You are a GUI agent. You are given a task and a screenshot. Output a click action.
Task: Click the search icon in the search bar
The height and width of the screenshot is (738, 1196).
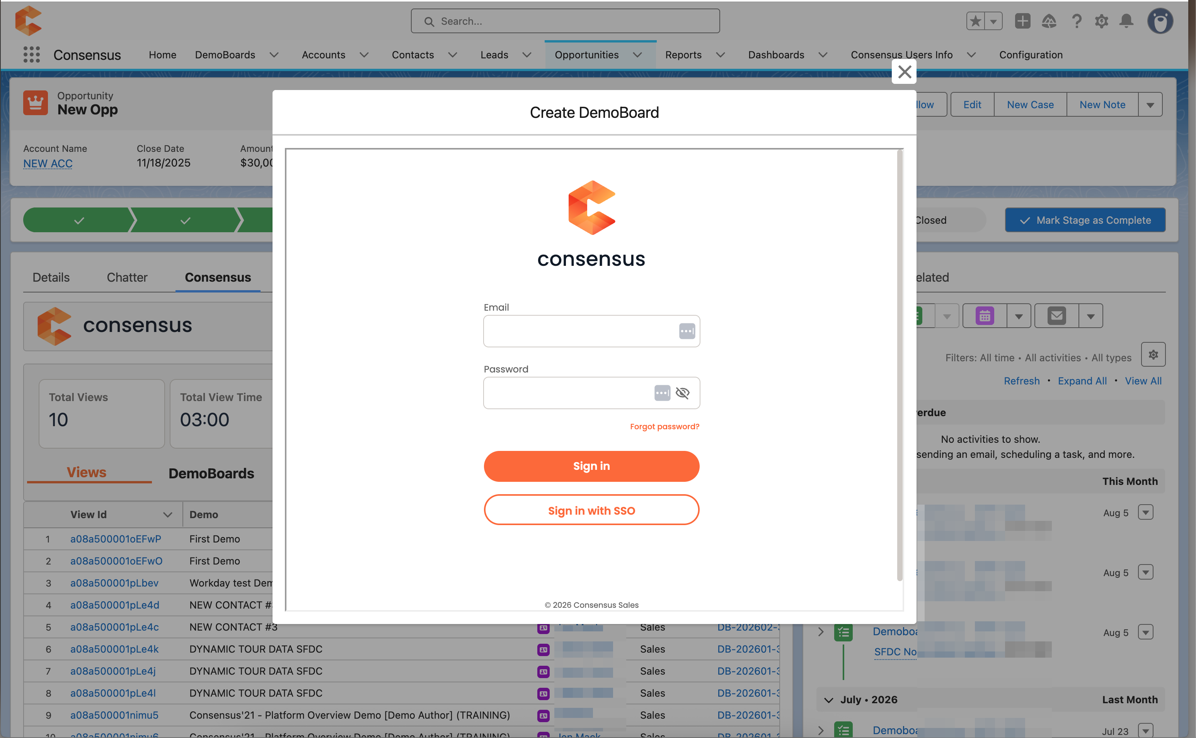[429, 22]
